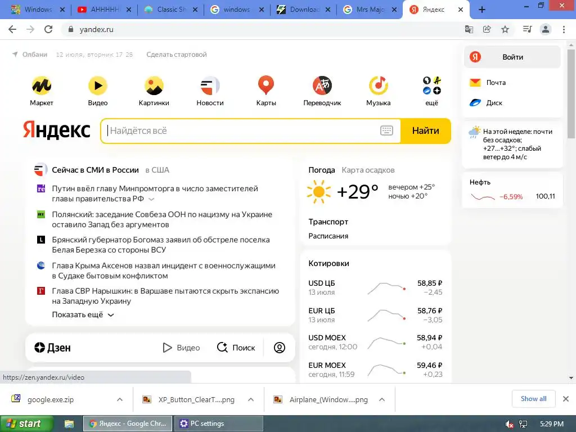Click the Chrome translate page icon

[469, 29]
